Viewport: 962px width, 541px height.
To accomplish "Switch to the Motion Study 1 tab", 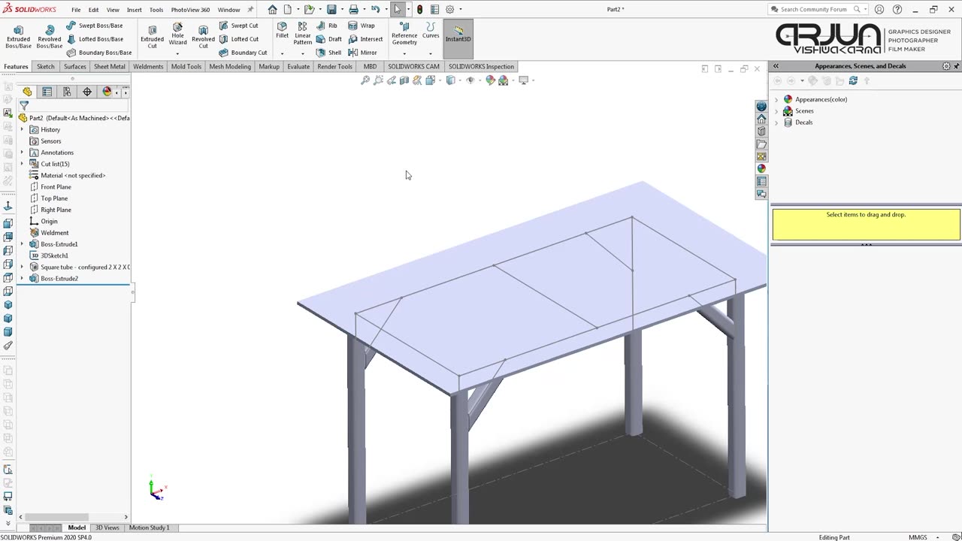I will click(x=150, y=527).
